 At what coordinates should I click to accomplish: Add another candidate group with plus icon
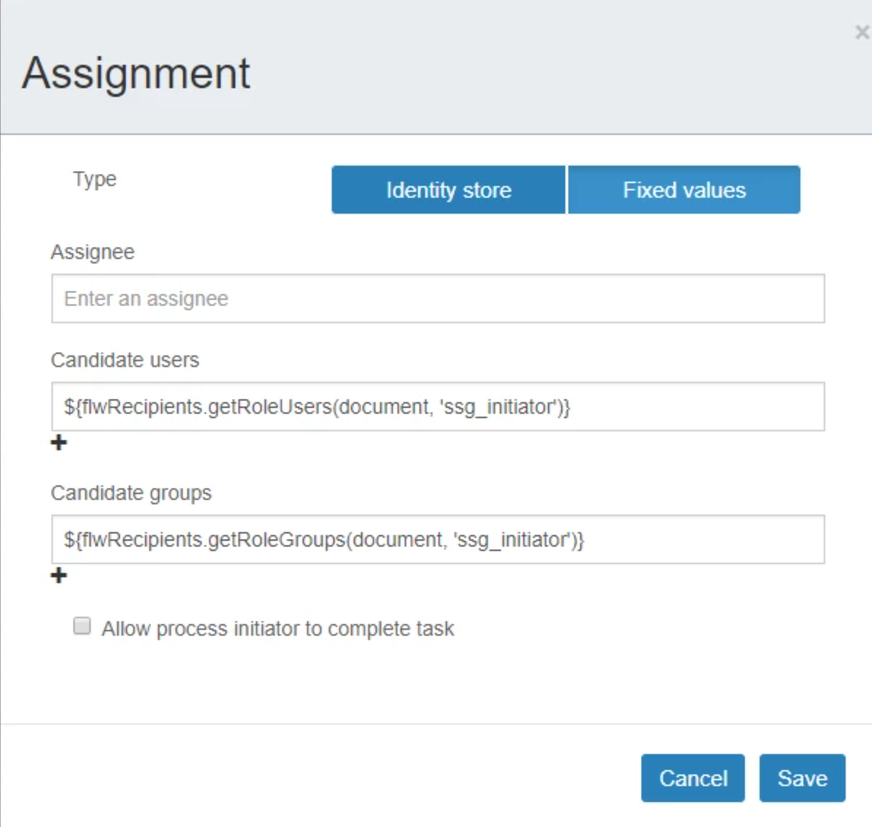click(58, 576)
